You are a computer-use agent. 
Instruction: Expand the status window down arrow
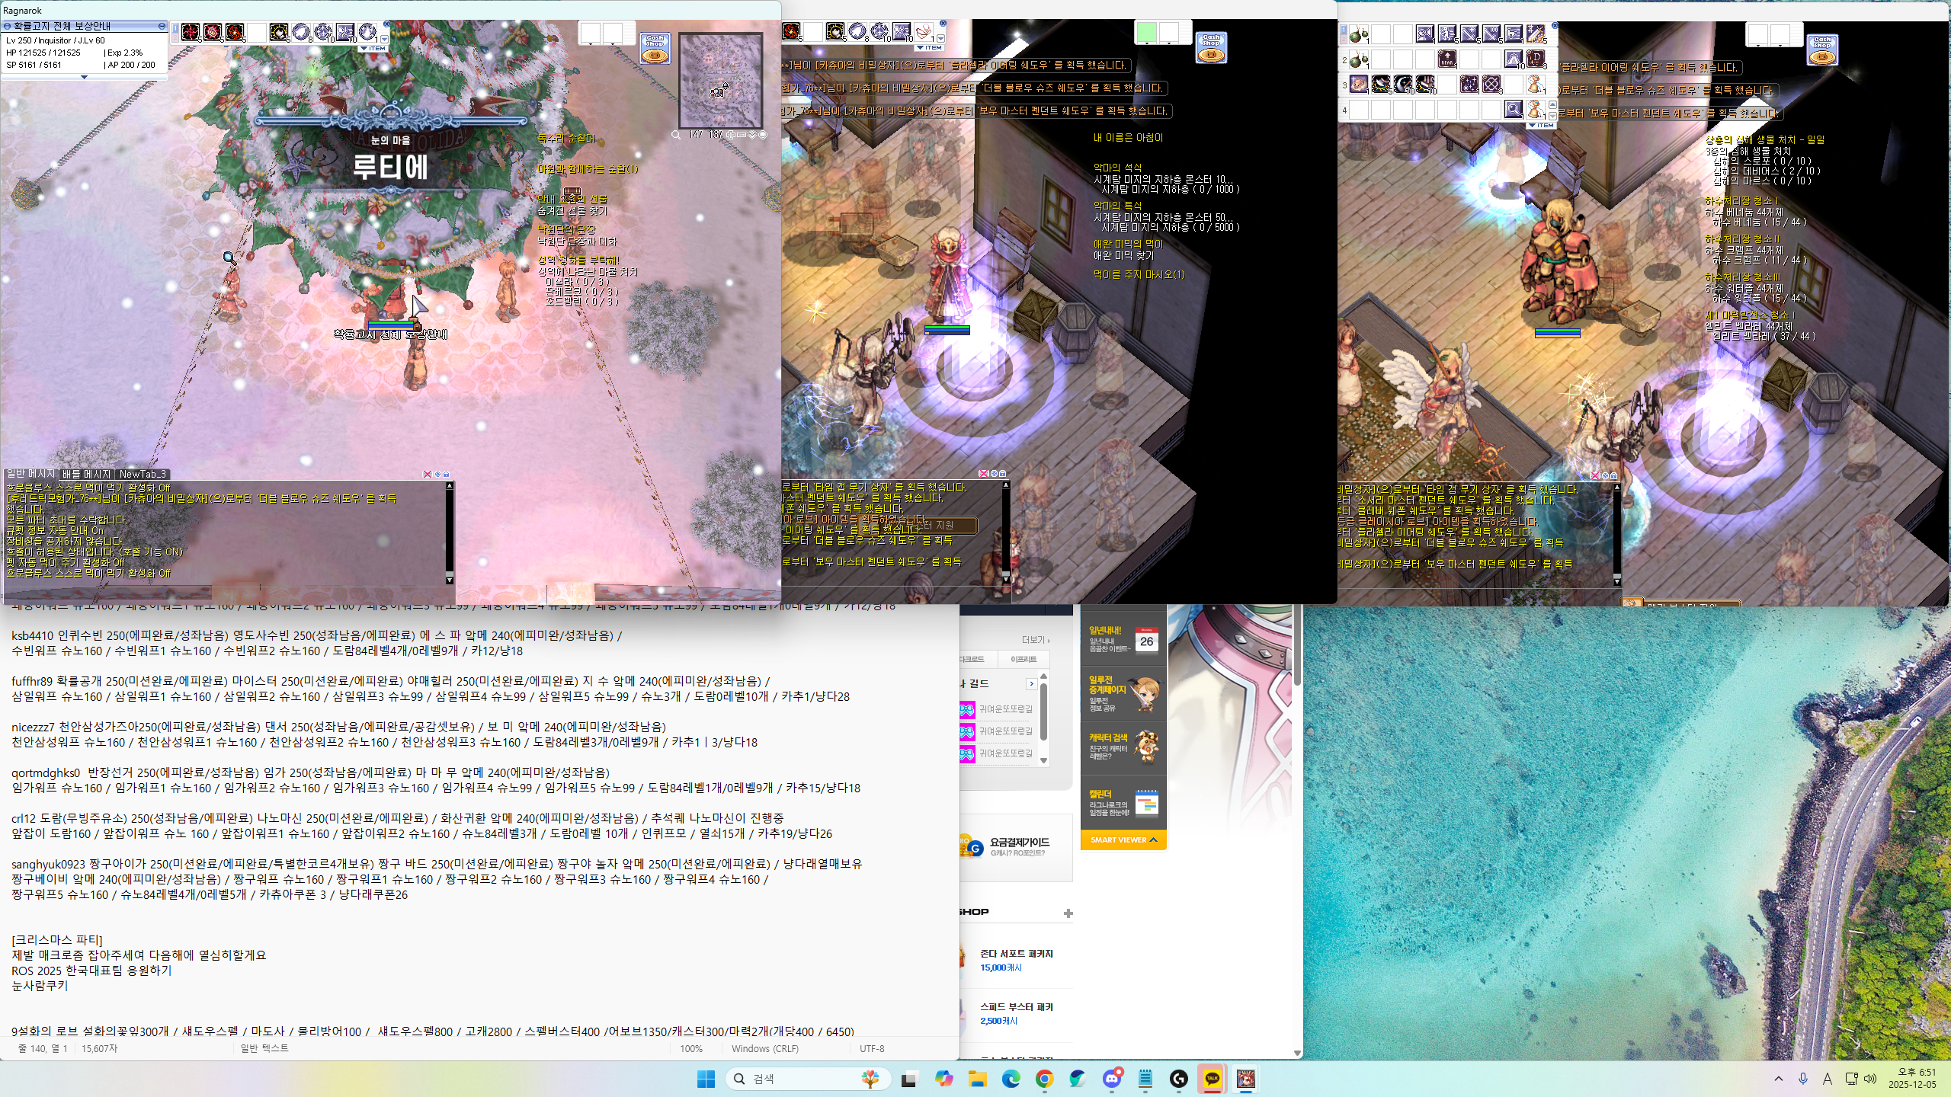84,77
